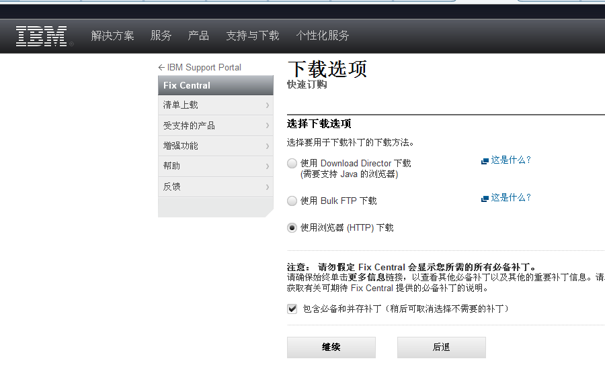The image size is (605, 373).
Task: Click the 下载选项 page heading
Action: click(x=327, y=69)
